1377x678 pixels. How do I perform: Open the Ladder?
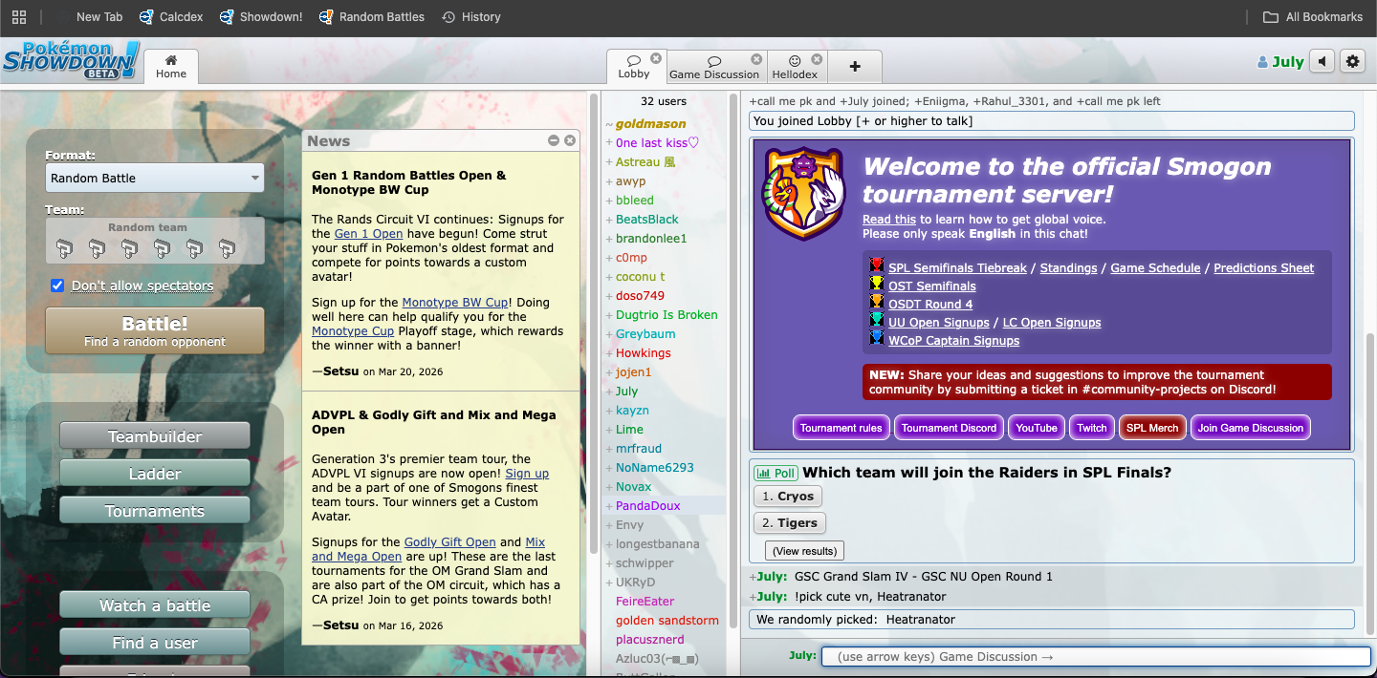(x=155, y=474)
